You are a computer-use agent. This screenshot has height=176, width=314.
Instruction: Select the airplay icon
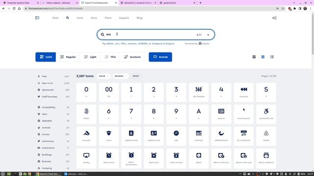[x=86, y=158]
